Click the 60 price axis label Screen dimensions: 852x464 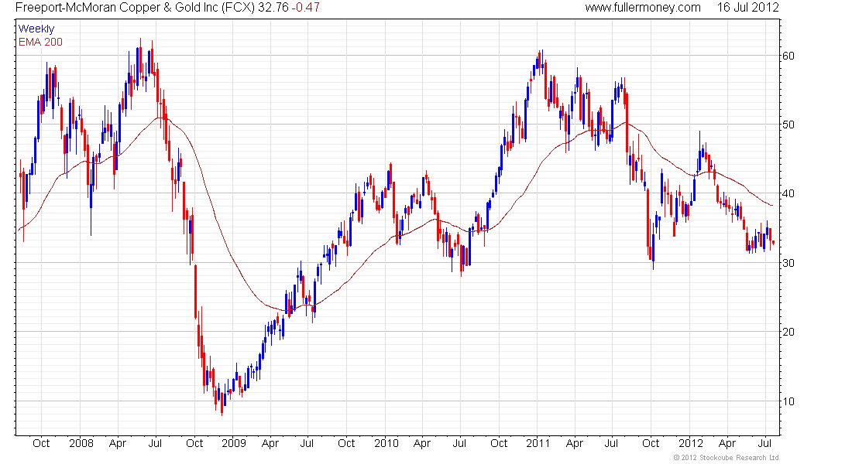pyautogui.click(x=788, y=56)
